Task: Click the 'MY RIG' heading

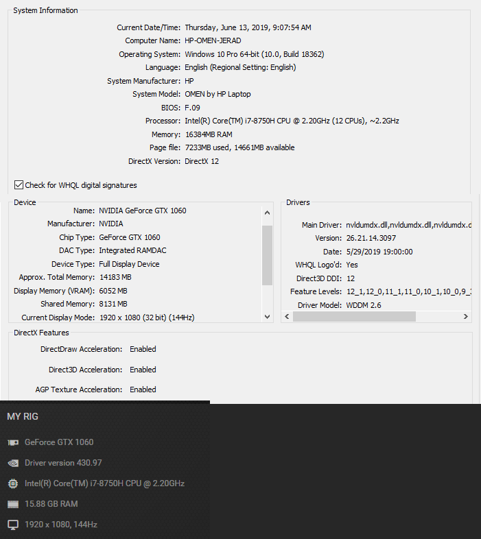Action: (x=23, y=416)
